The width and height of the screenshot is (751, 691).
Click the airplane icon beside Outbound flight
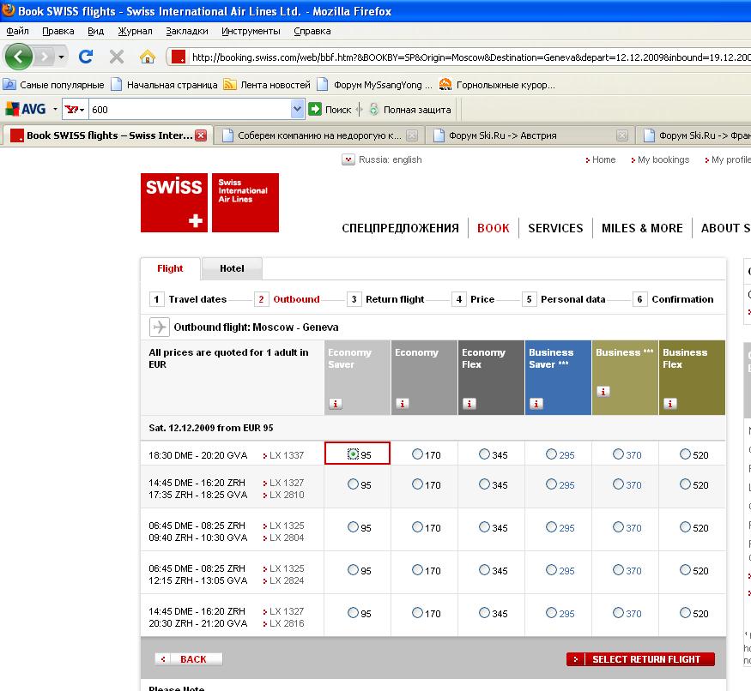[x=159, y=327]
